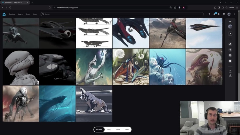Open the notifications bell
The width and height of the screenshot is (240, 135).
[x=214, y=14]
